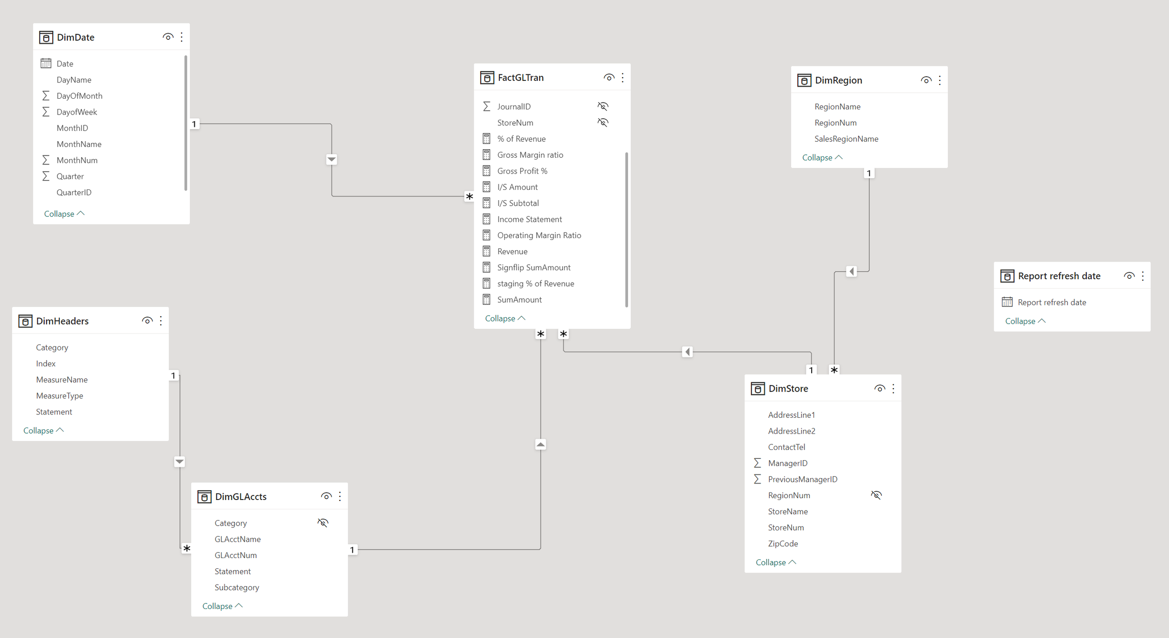This screenshot has width=1169, height=638.
Task: Collapse the DimStore table
Action: (776, 563)
